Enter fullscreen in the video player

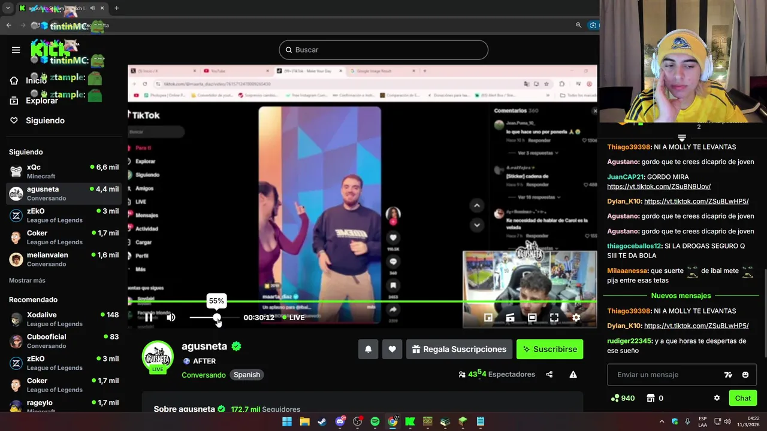[554, 318]
